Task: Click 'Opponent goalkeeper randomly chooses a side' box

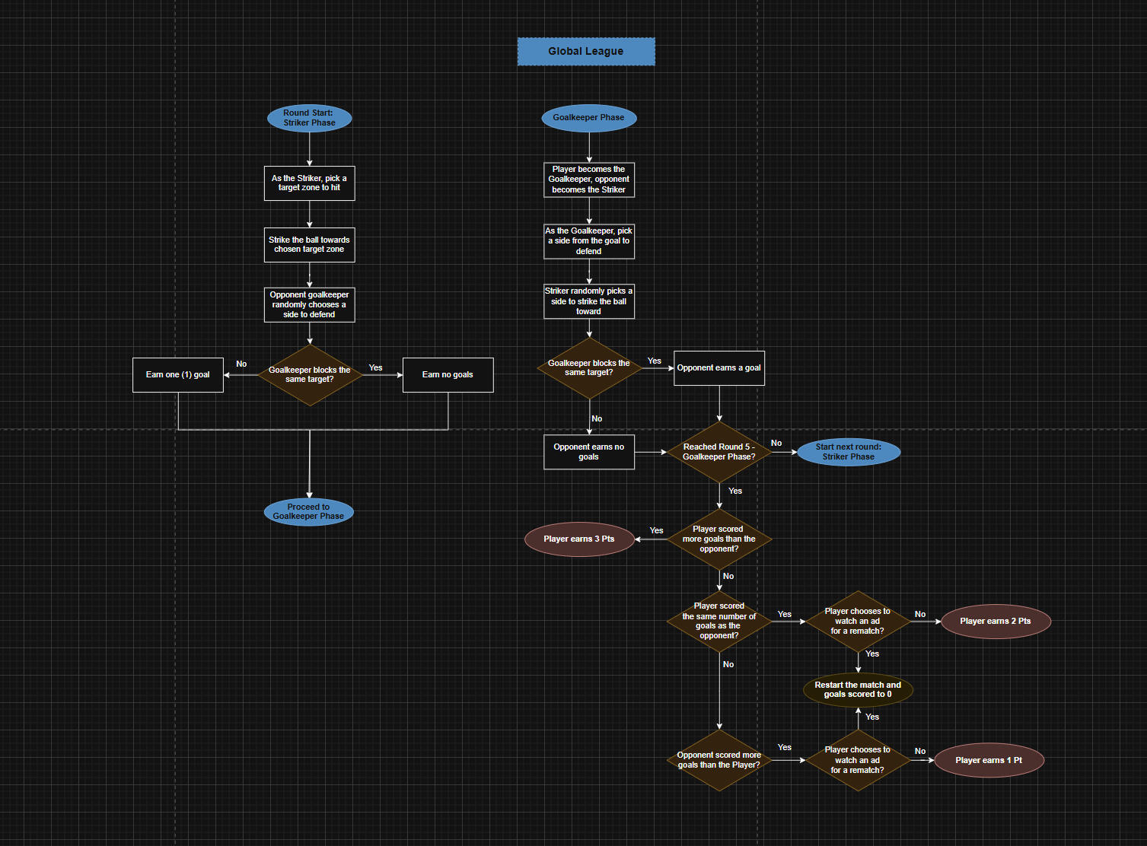Action: click(309, 305)
